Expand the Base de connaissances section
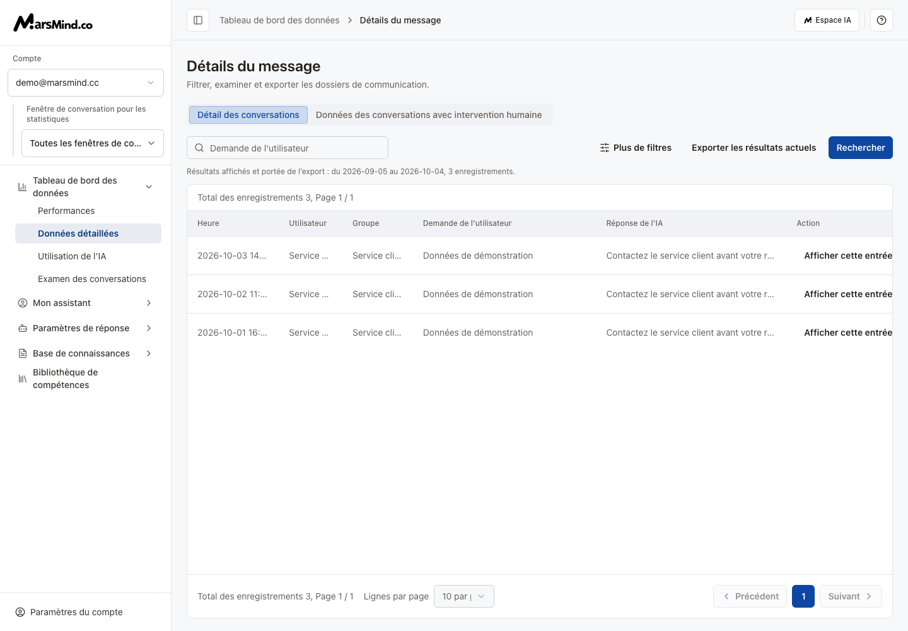Screen dimensions: 908x631 (149, 353)
